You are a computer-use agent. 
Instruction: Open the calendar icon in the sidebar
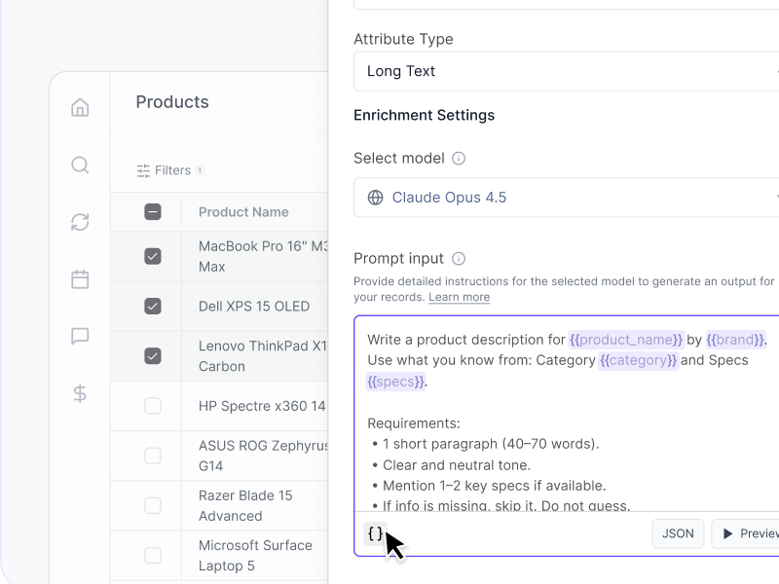79,279
